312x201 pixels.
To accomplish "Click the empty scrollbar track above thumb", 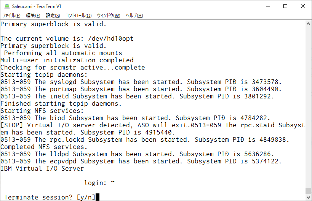I will 308,107.
